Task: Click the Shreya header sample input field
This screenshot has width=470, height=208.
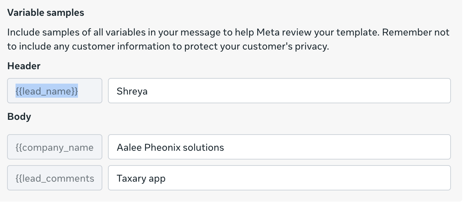Action: tap(279, 91)
